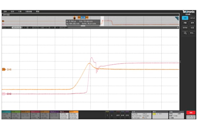Click the Add Reference button
This screenshot has width=198, height=132.
tap(122, 115)
